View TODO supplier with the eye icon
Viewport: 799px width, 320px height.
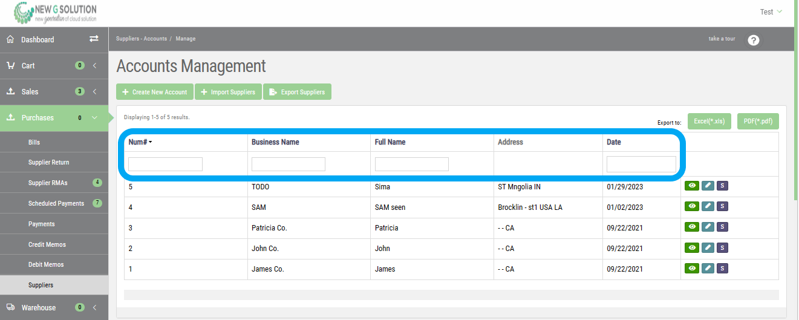691,186
